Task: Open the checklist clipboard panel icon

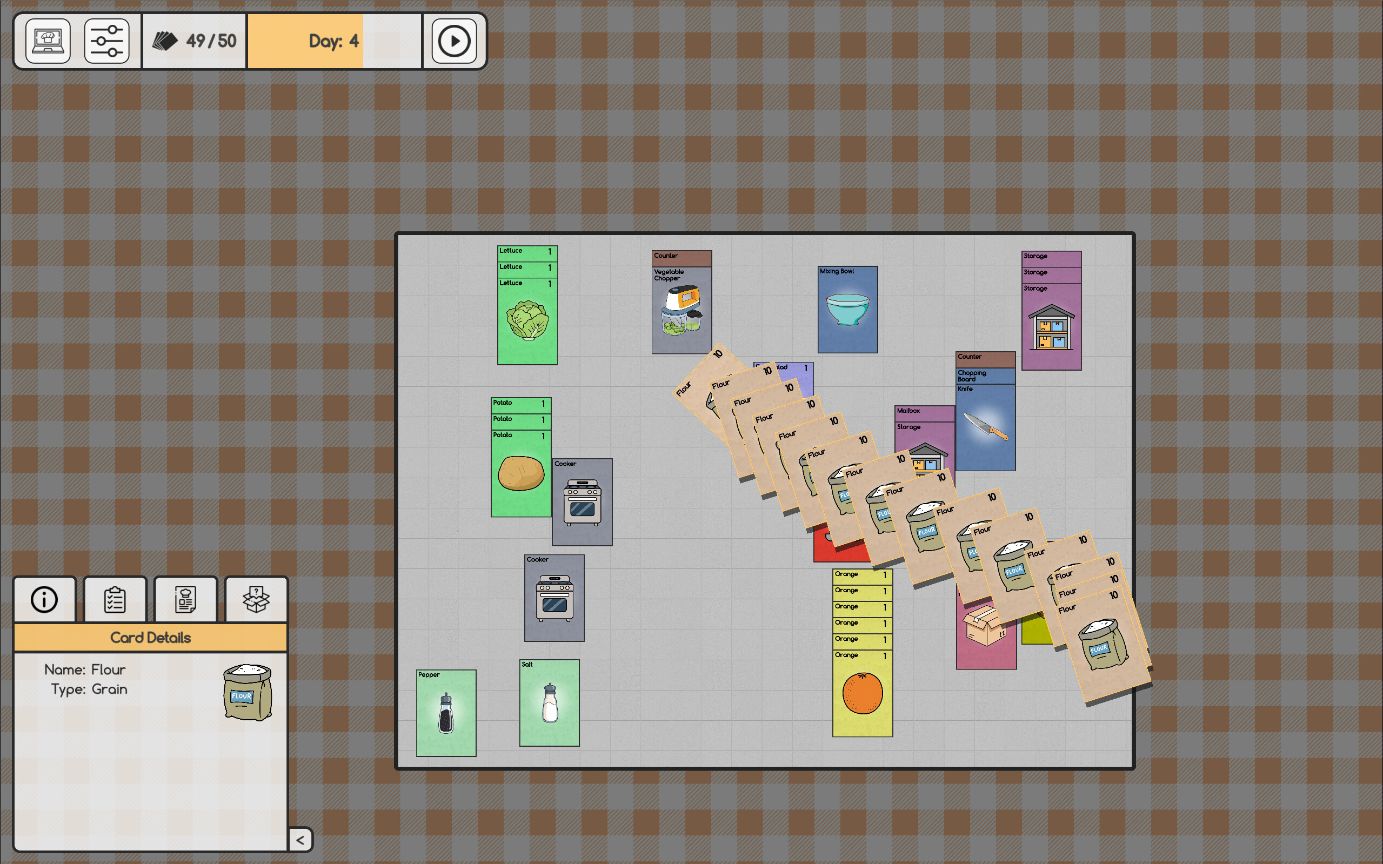Action: point(115,599)
